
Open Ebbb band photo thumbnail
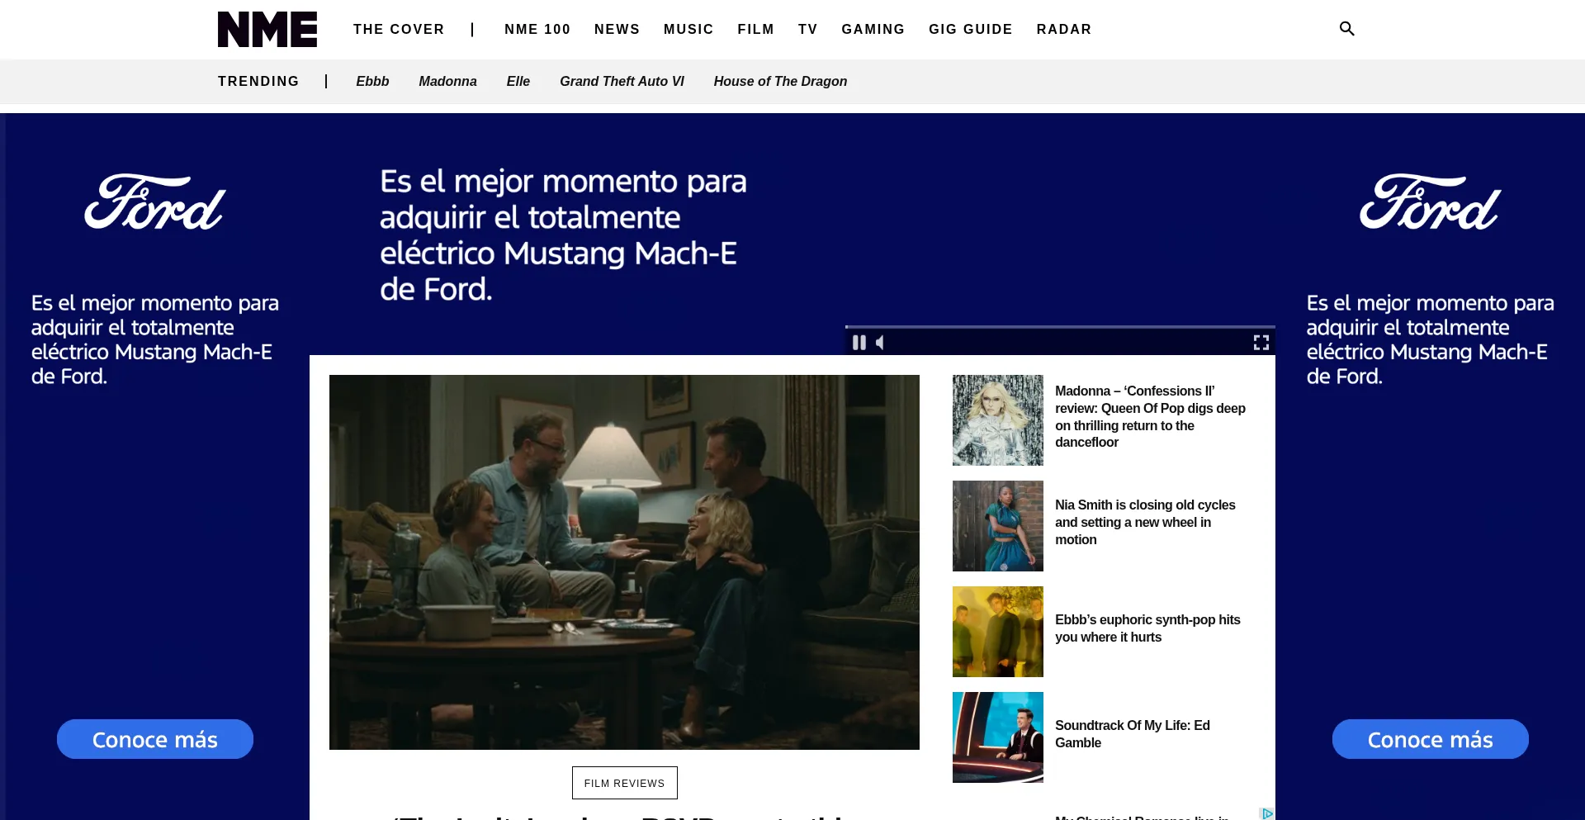(x=997, y=632)
